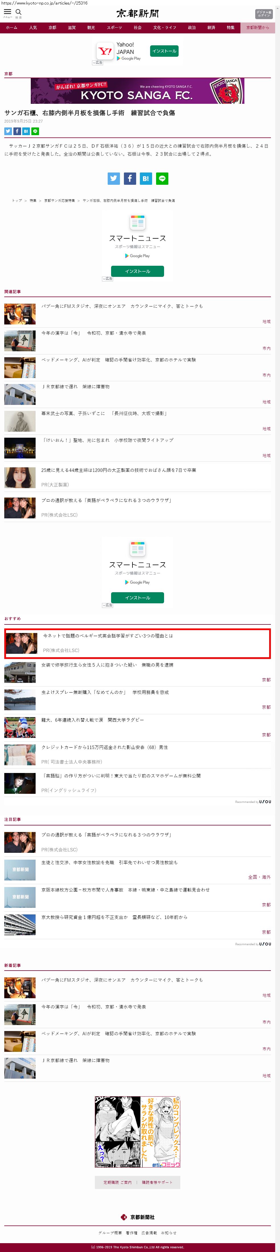
Task: Click the large green LINE share button
Action: click(x=162, y=178)
